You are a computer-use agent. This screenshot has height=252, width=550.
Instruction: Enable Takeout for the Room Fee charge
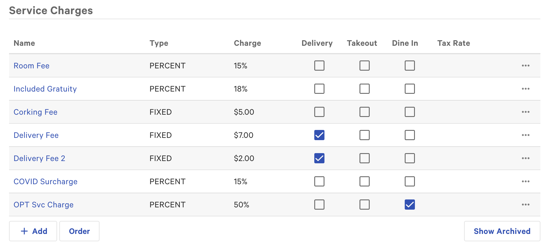click(364, 66)
